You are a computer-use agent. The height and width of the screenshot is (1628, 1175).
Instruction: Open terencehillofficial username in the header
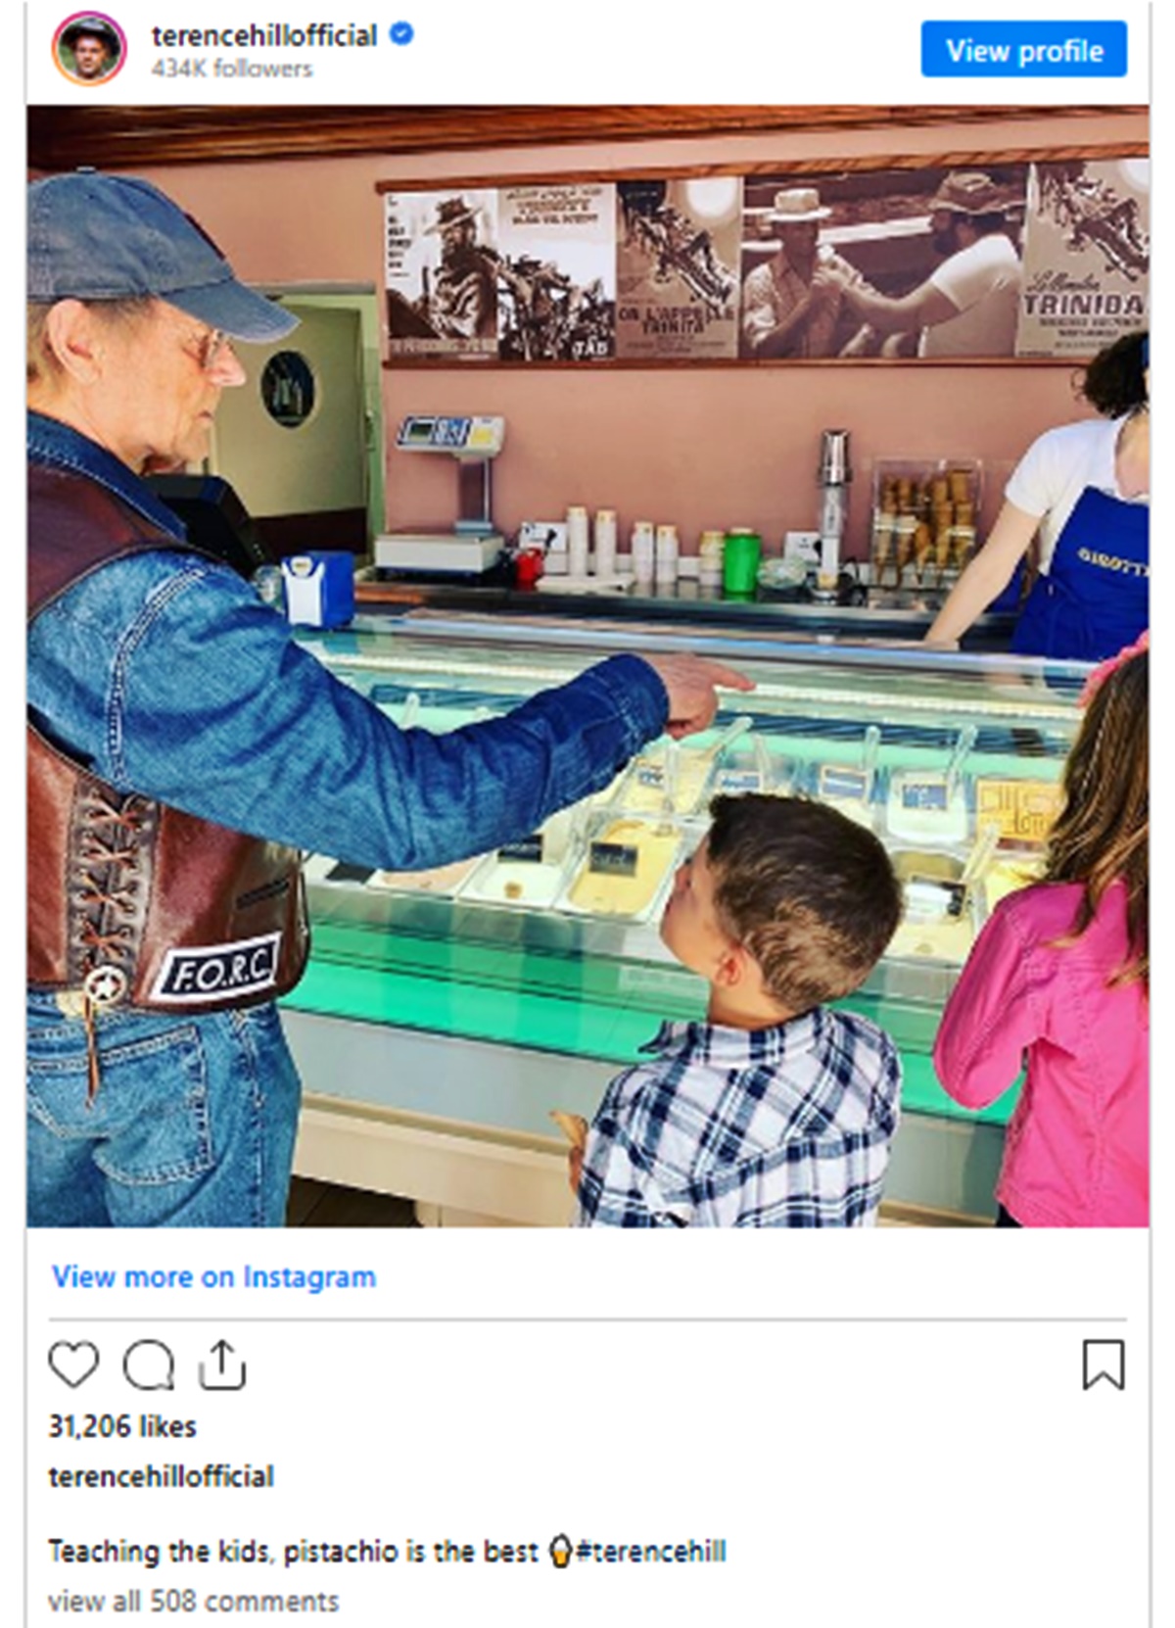click(x=264, y=35)
